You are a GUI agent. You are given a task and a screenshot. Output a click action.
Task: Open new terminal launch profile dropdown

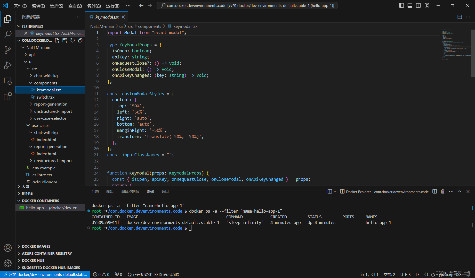[x=335, y=192]
